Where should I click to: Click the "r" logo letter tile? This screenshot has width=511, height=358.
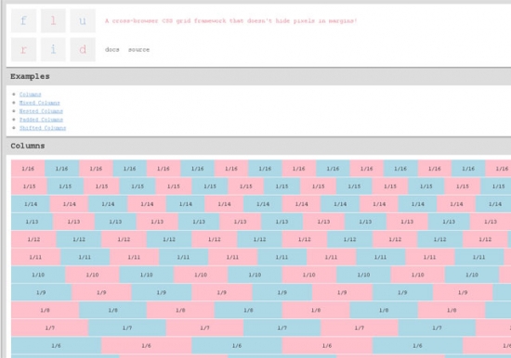(24, 50)
